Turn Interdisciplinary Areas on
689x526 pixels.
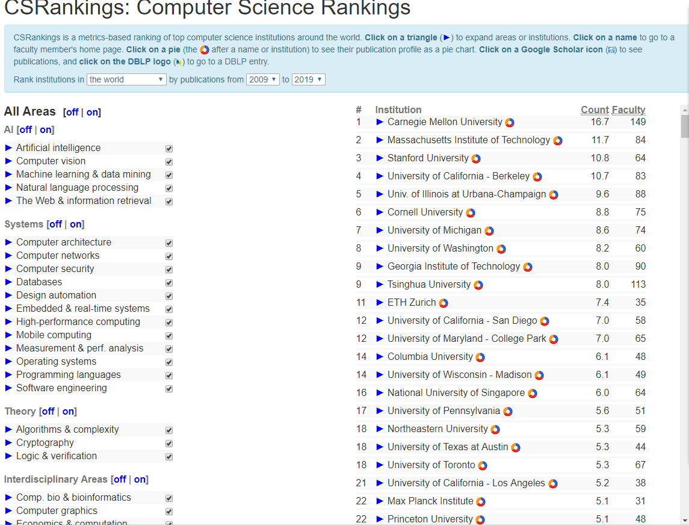140,480
